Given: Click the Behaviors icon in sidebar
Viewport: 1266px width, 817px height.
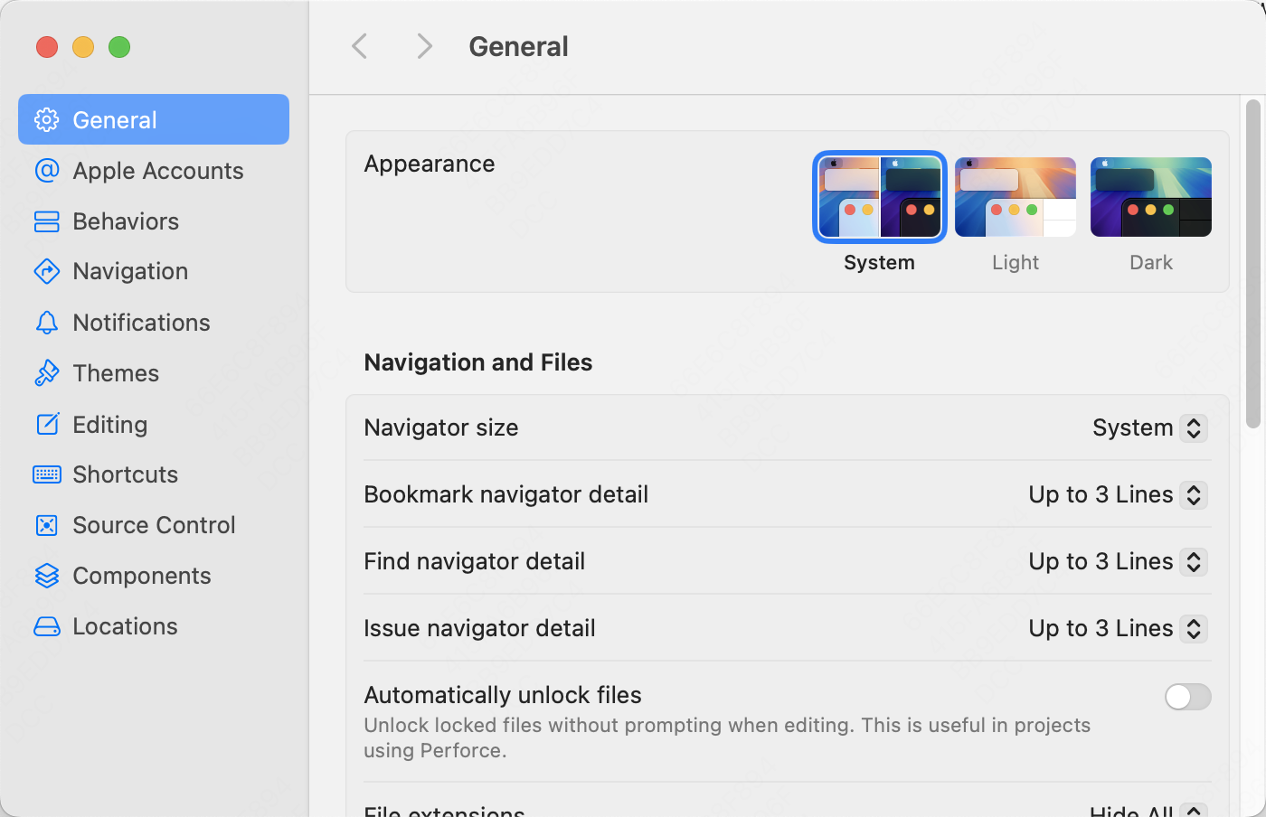Looking at the screenshot, I should click(x=47, y=221).
